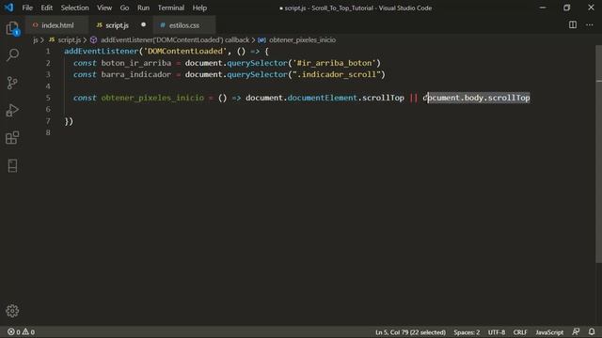602x338 pixels.
Task: Click obtener_pixeles_inicio on line 5
Action: 152,98
